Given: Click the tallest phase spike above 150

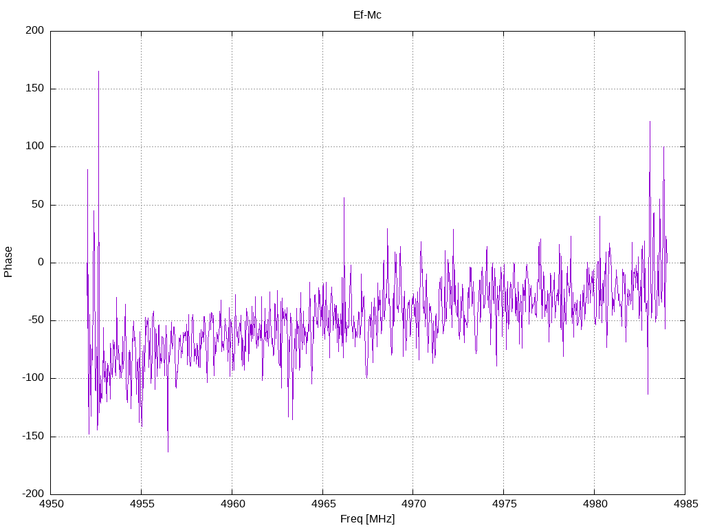Looking at the screenshot, I should [99, 76].
